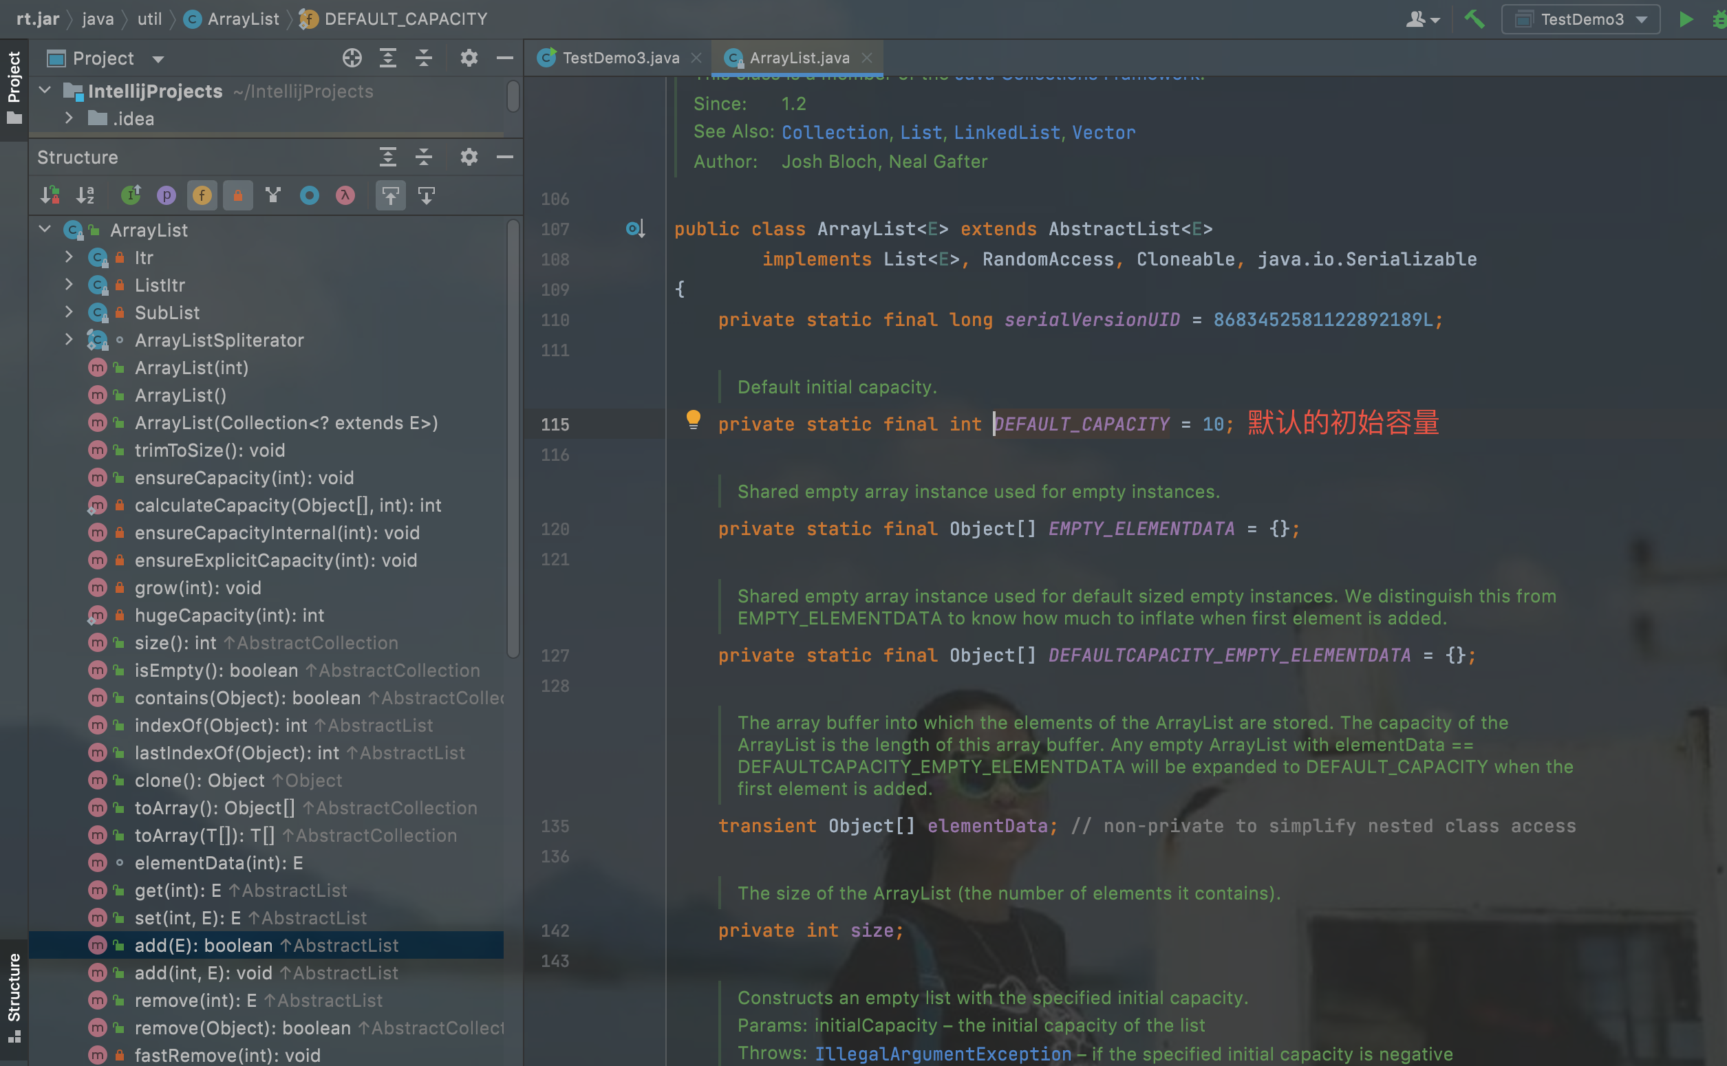Select hugeCapacity(int): int in Structure

[x=229, y=615]
